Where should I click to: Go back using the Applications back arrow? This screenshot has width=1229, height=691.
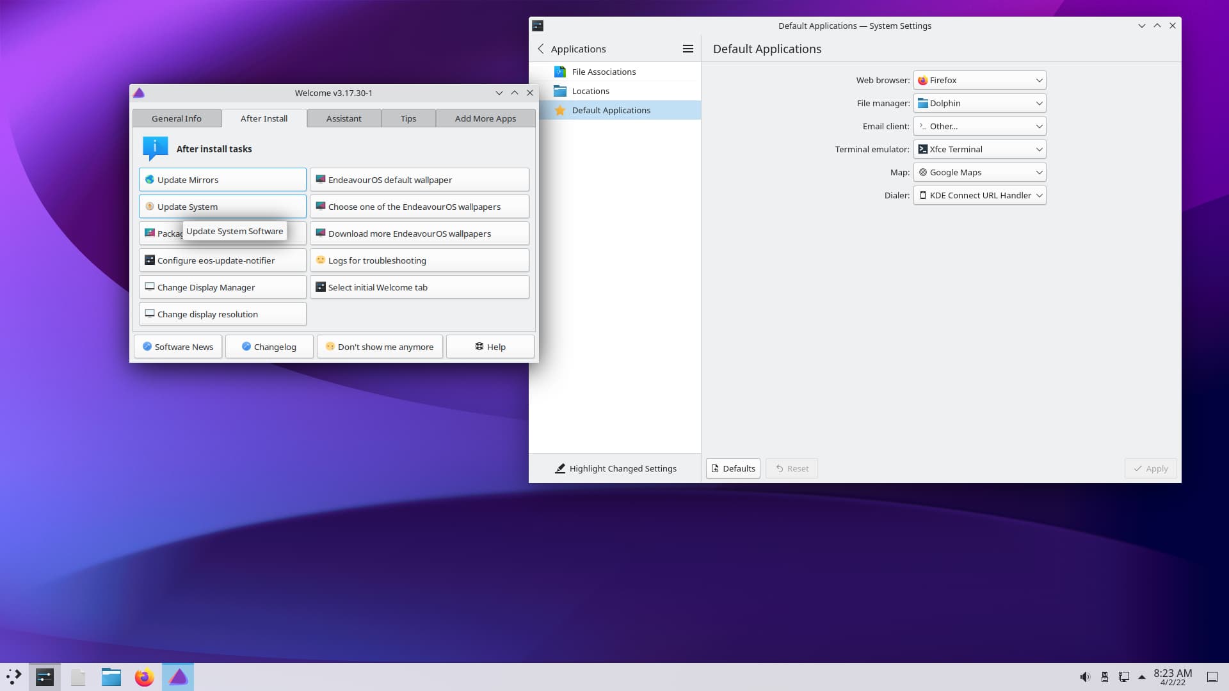coord(541,49)
